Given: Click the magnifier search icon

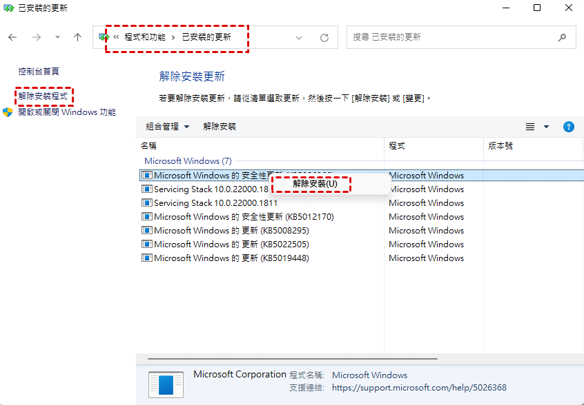Looking at the screenshot, I should pos(562,37).
